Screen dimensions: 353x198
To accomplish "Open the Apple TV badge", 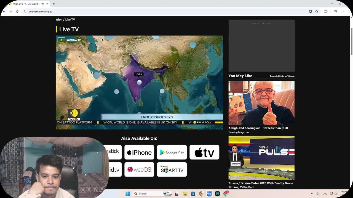I will (204, 152).
